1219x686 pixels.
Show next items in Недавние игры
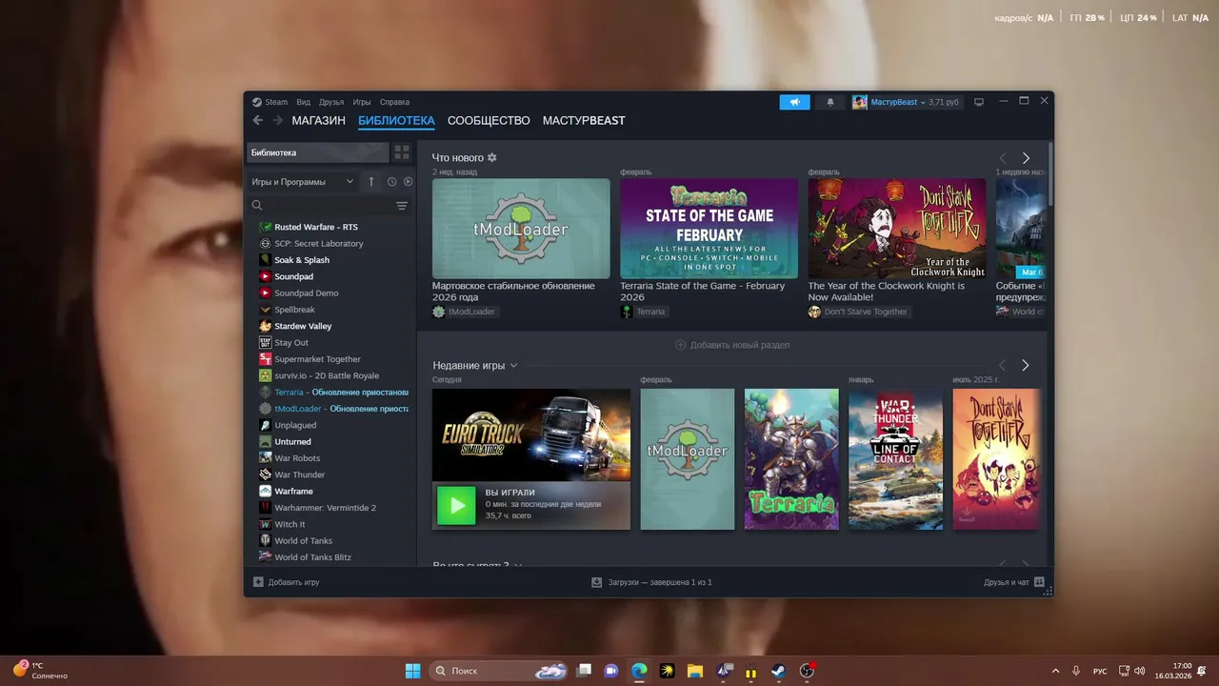pyautogui.click(x=1026, y=365)
